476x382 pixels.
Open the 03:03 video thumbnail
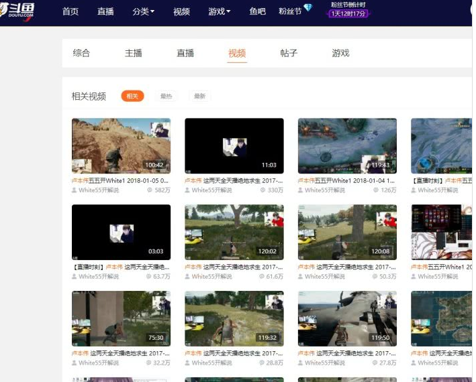(121, 232)
